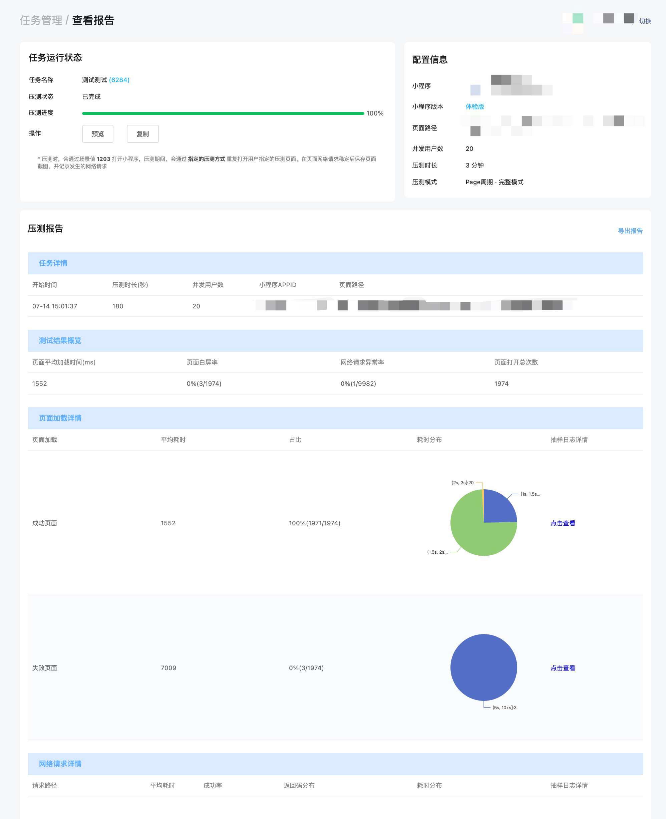The image size is (666, 819).
Task: Click 点击查看 for 失败页面 sample logs
Action: click(x=563, y=667)
